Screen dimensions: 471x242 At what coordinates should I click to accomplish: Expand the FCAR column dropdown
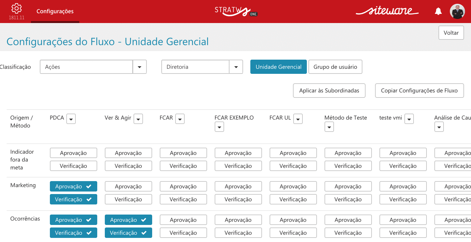tap(180, 119)
